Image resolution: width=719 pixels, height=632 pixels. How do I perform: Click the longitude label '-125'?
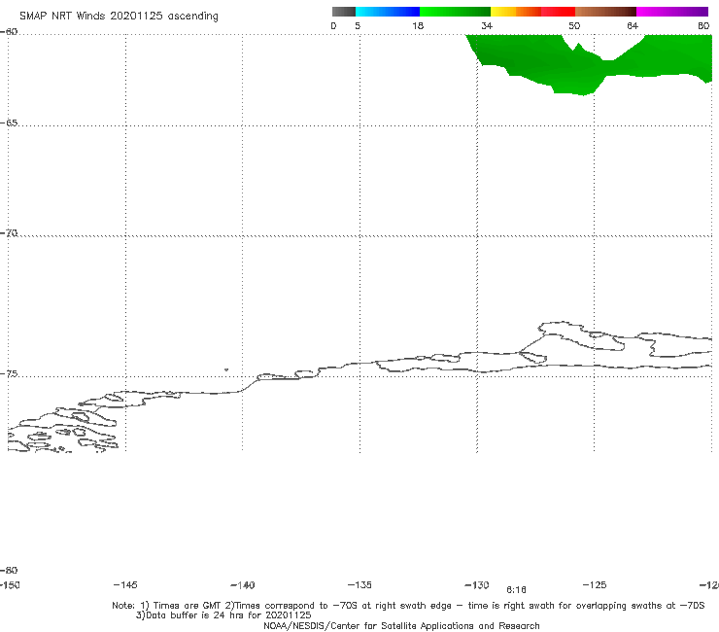[x=595, y=584]
